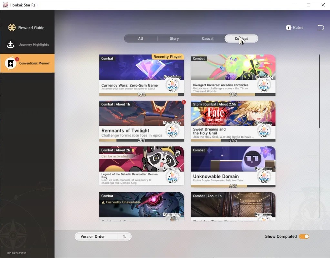
Task: Open Sweet Dreams and the Holy Grail card
Action: pyautogui.click(x=233, y=121)
